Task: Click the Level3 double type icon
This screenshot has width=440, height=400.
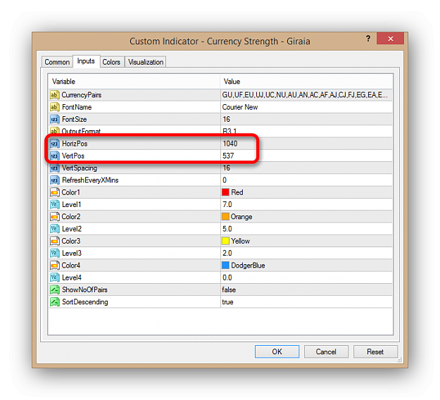Action: coord(55,254)
